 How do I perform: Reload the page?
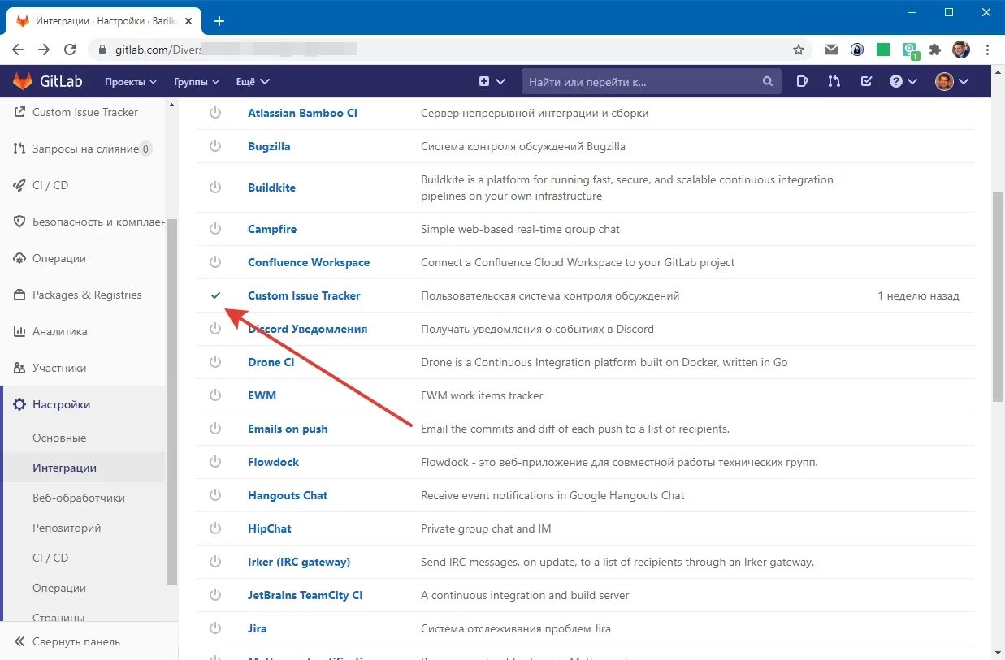click(x=70, y=50)
